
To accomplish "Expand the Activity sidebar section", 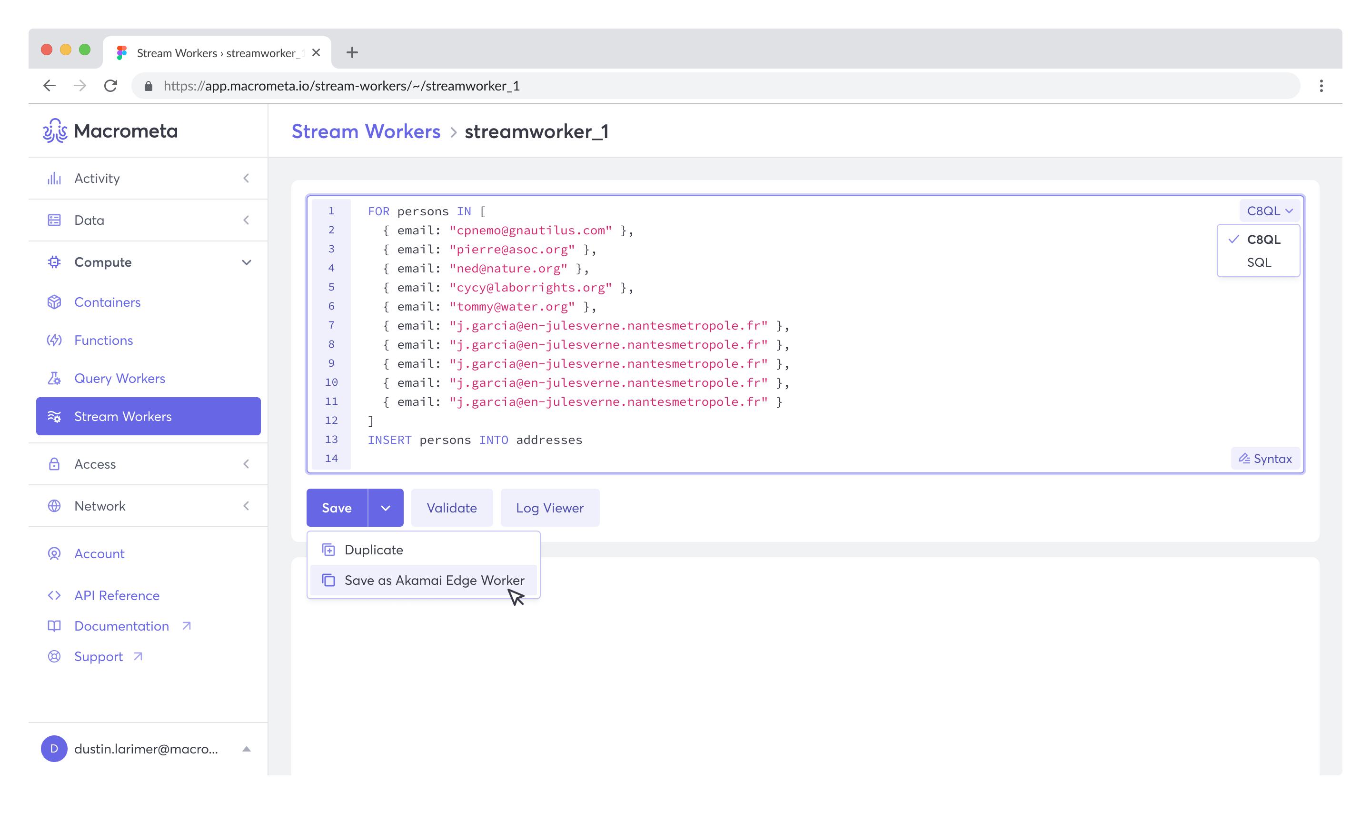I will point(246,179).
